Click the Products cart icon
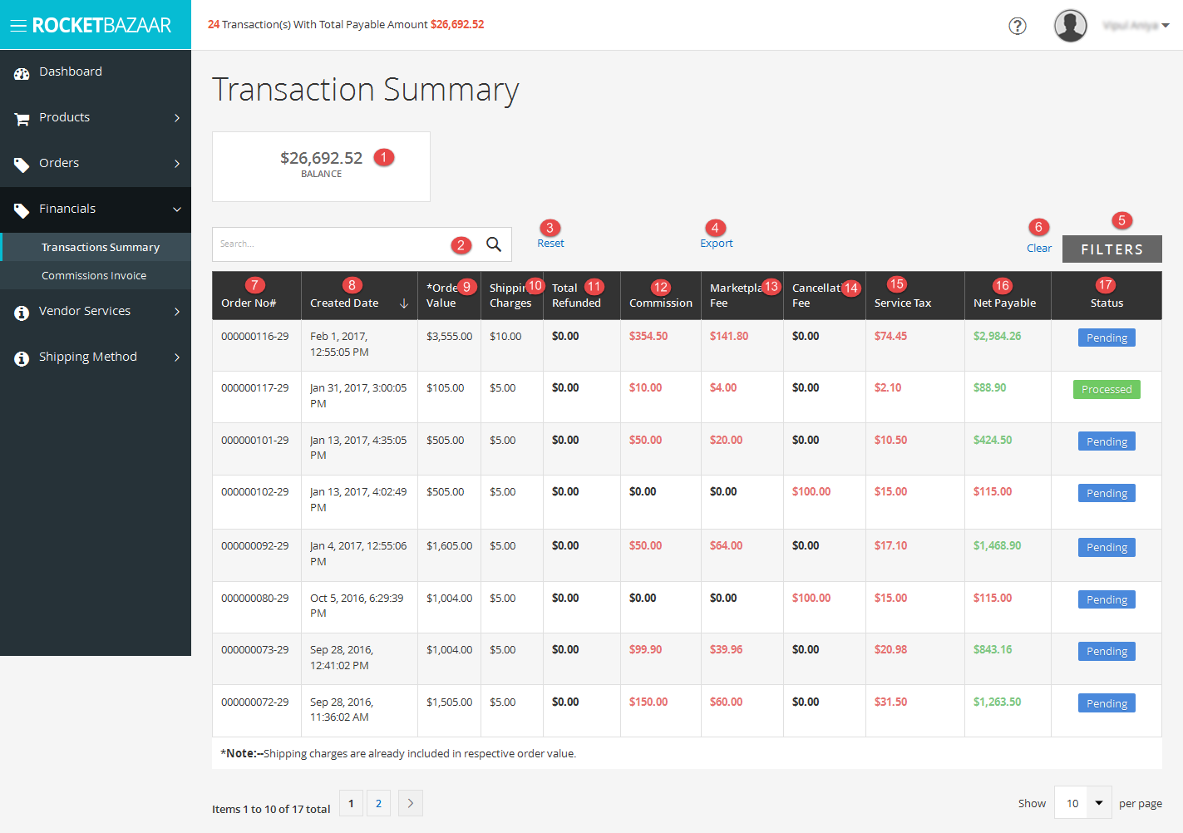The width and height of the screenshot is (1183, 833). [x=22, y=119]
